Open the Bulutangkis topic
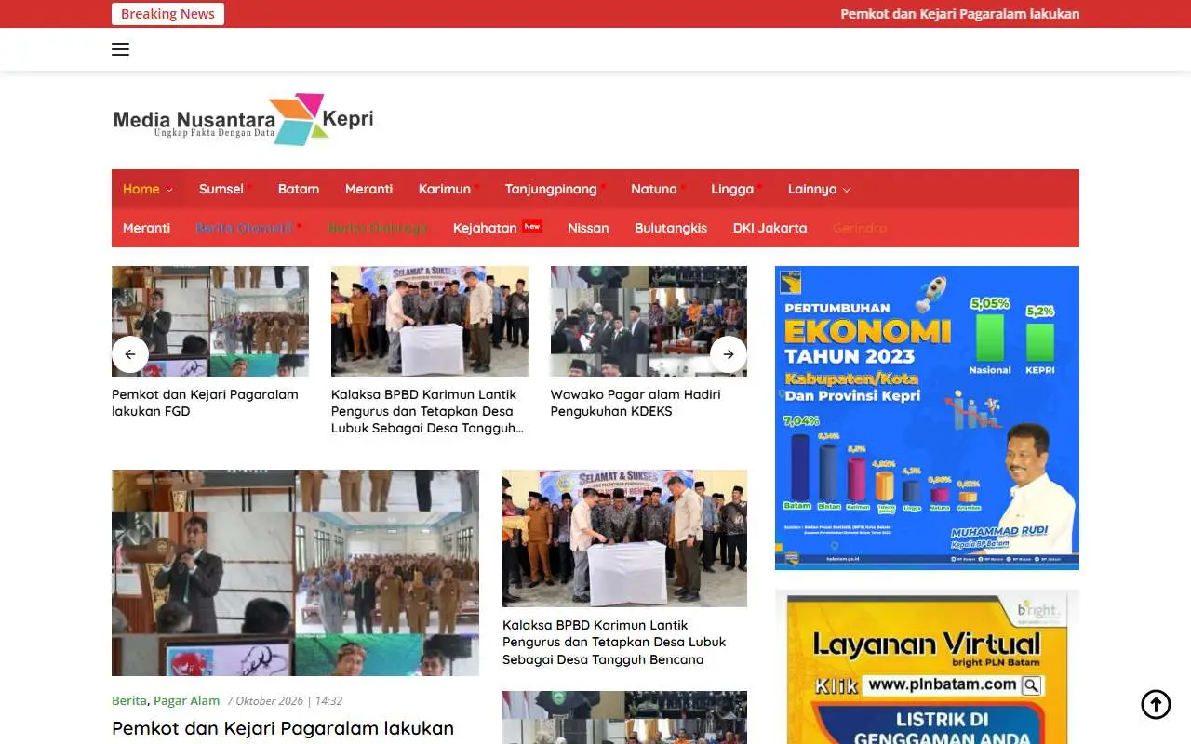This screenshot has height=744, width=1191. point(671,228)
